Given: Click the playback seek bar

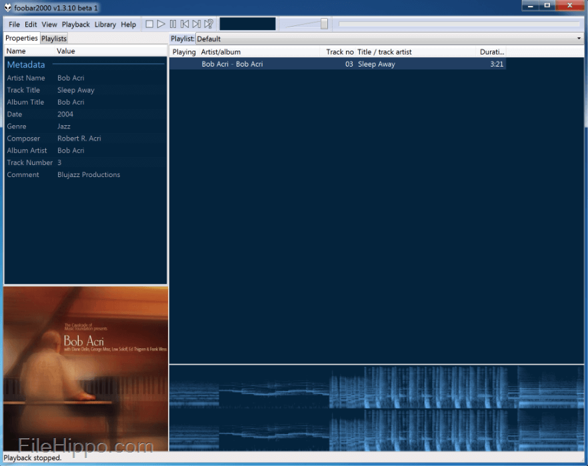Looking at the screenshot, I should pos(459,24).
